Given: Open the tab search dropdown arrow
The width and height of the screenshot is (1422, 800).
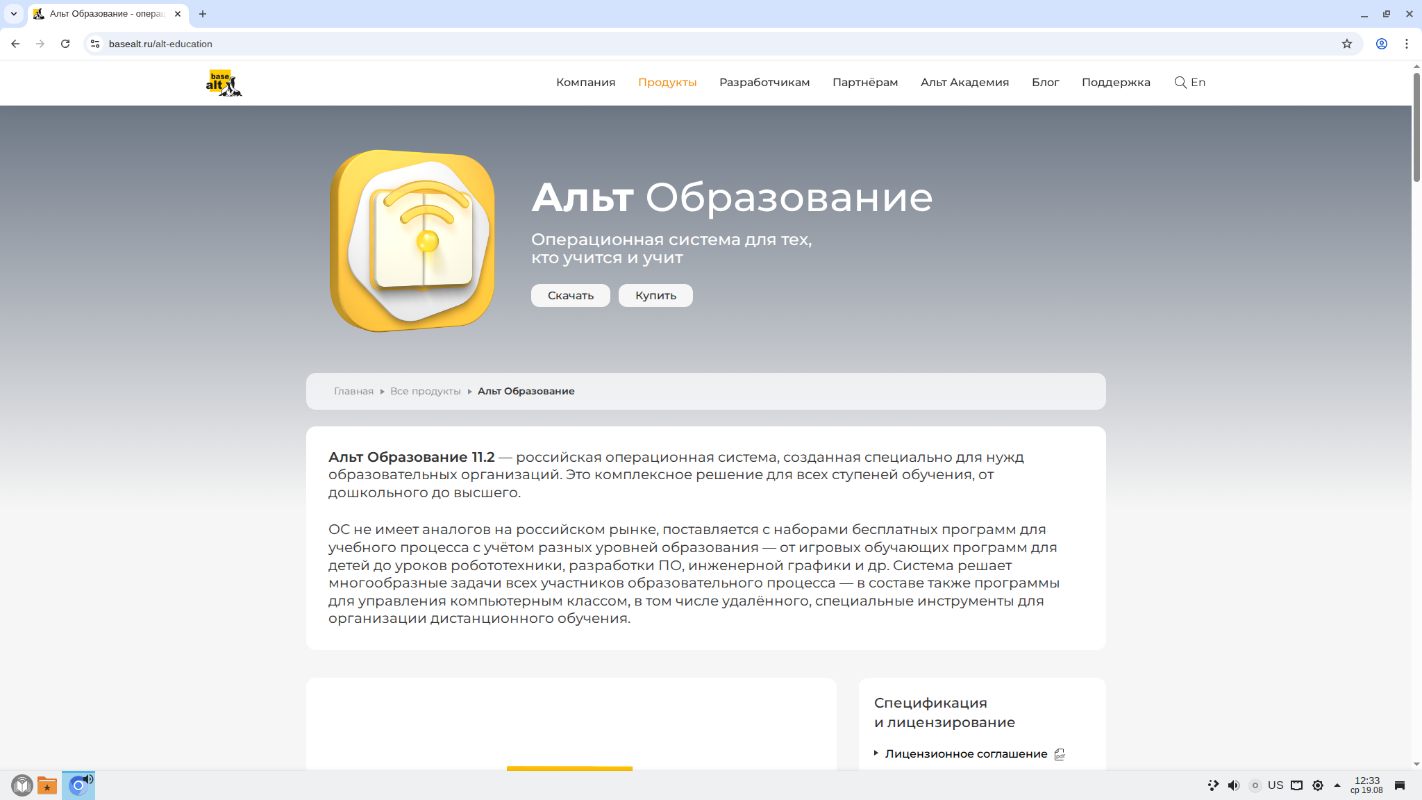Looking at the screenshot, I should (13, 14).
